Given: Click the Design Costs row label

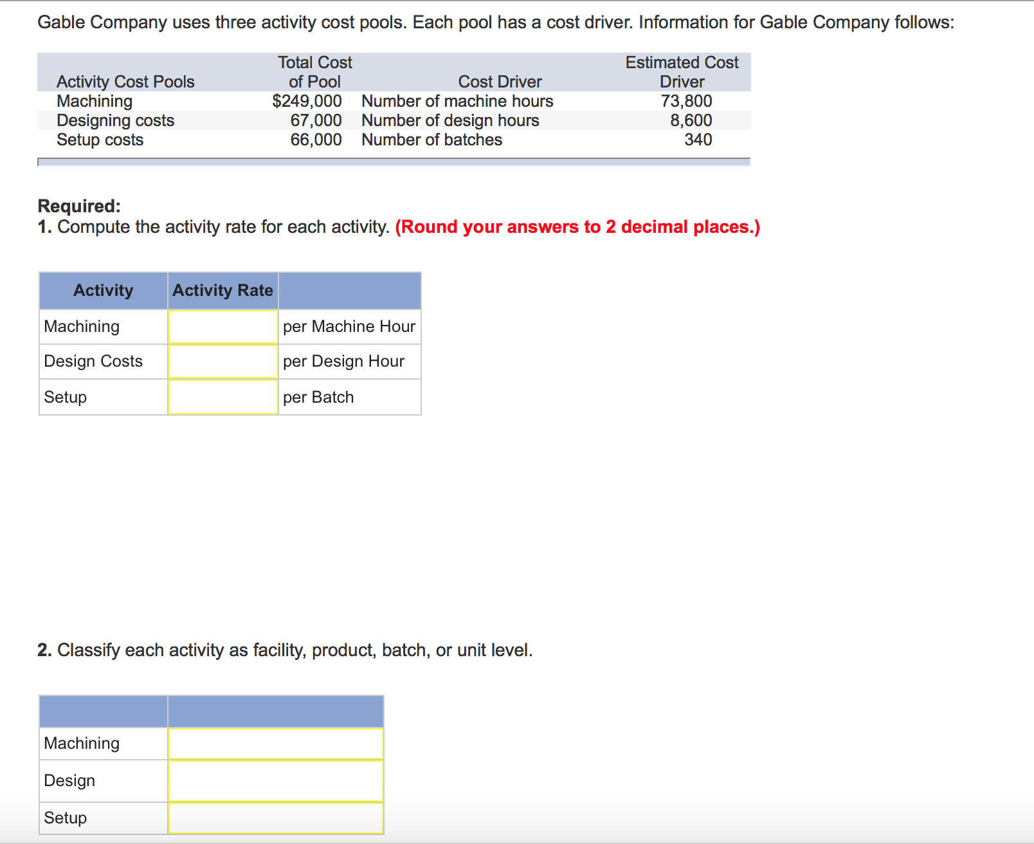Looking at the screenshot, I should coord(93,361).
